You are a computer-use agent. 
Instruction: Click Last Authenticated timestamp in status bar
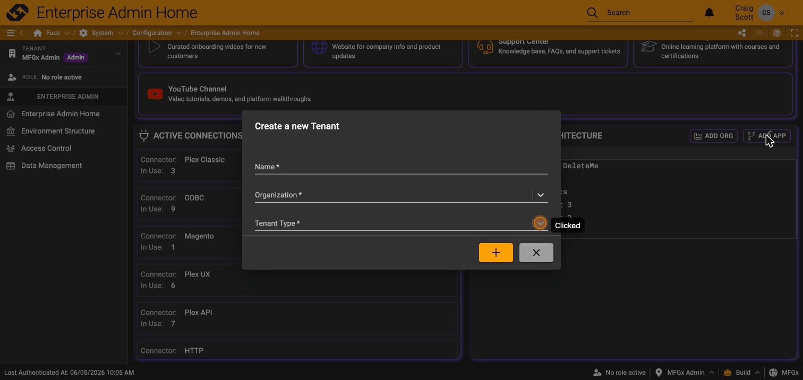(x=69, y=373)
